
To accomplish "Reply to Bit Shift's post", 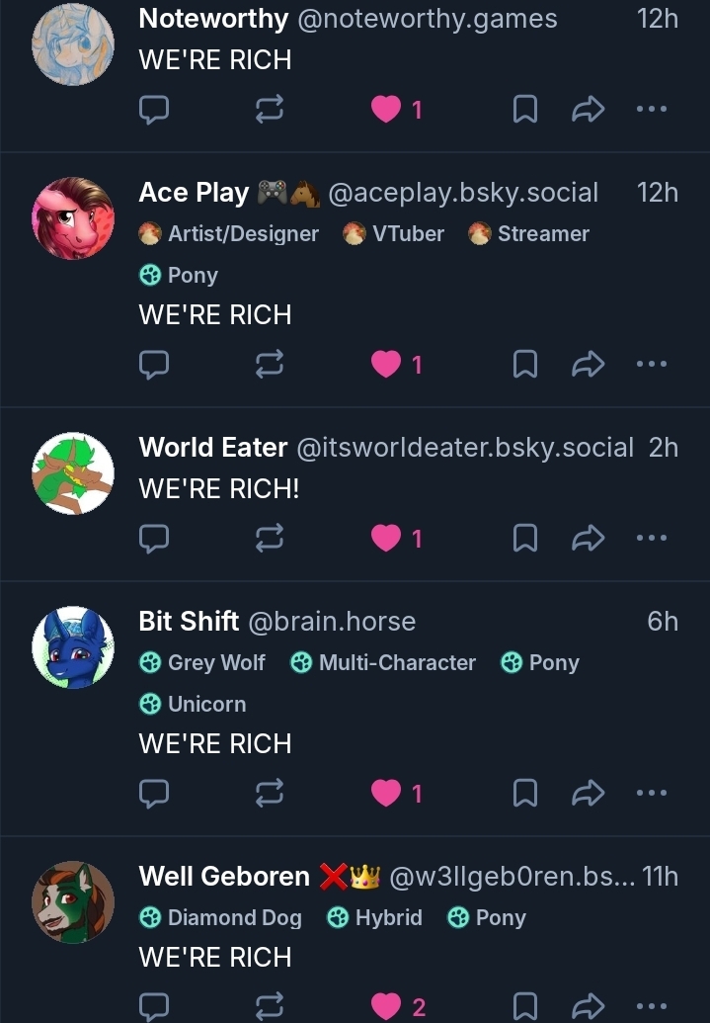I will pyautogui.click(x=153, y=793).
